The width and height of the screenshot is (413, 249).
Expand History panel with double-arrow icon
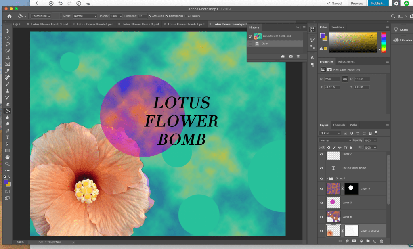298,27
